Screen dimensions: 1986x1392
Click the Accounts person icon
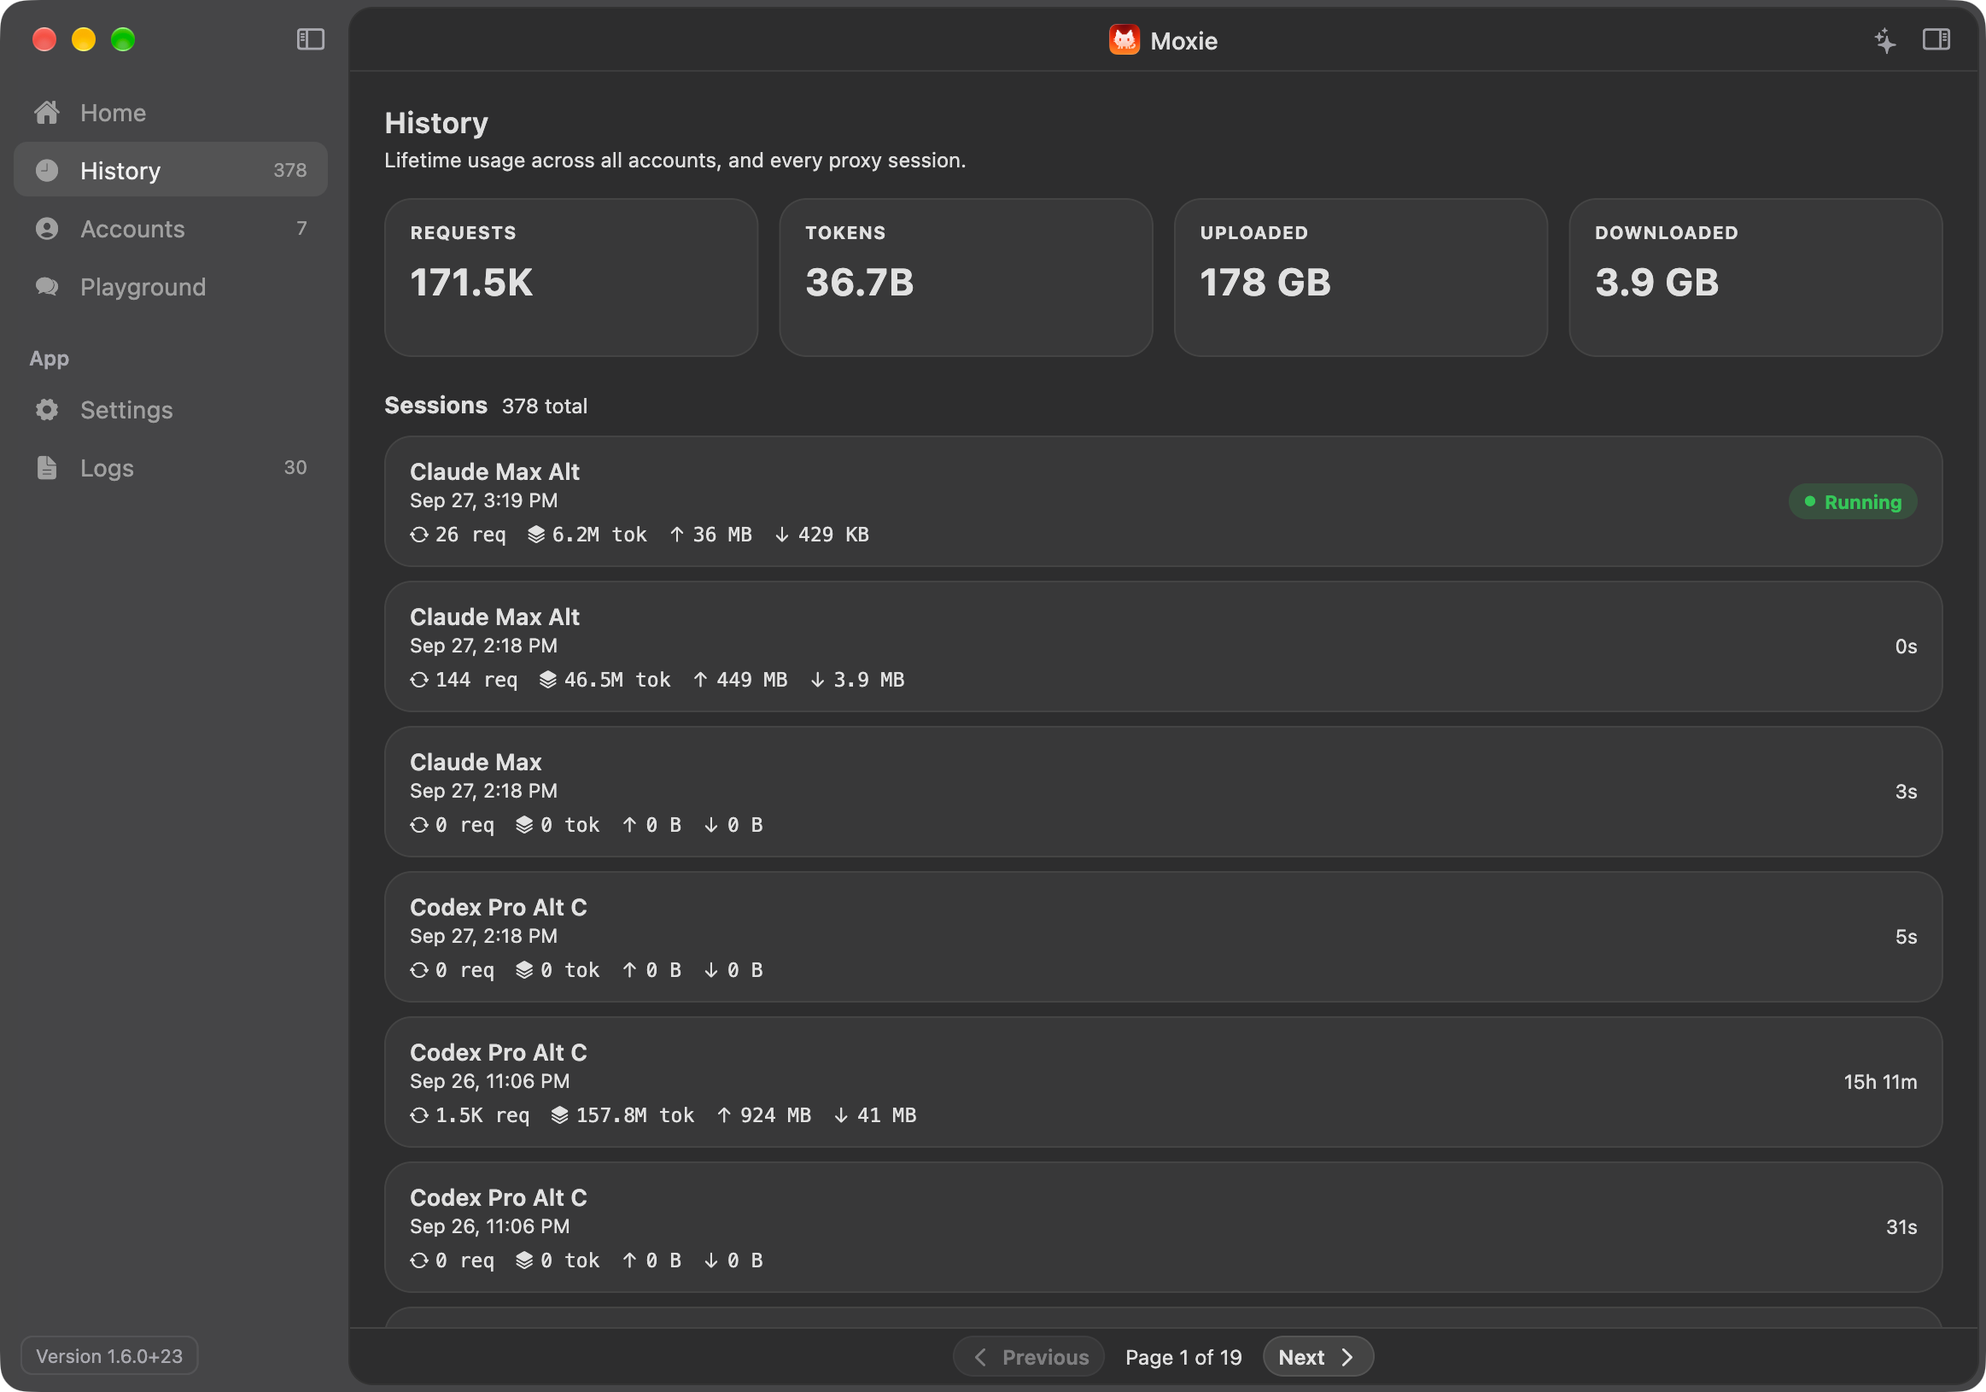coord(47,228)
